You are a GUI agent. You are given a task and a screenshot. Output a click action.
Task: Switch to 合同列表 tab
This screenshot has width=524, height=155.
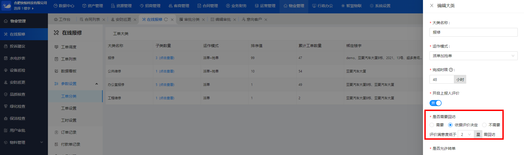point(90,19)
